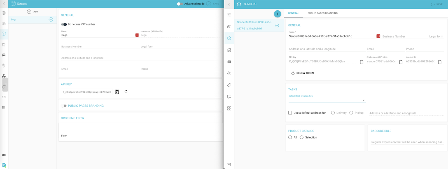Check Use a default address for
The image size is (448, 169).
click(290, 113)
